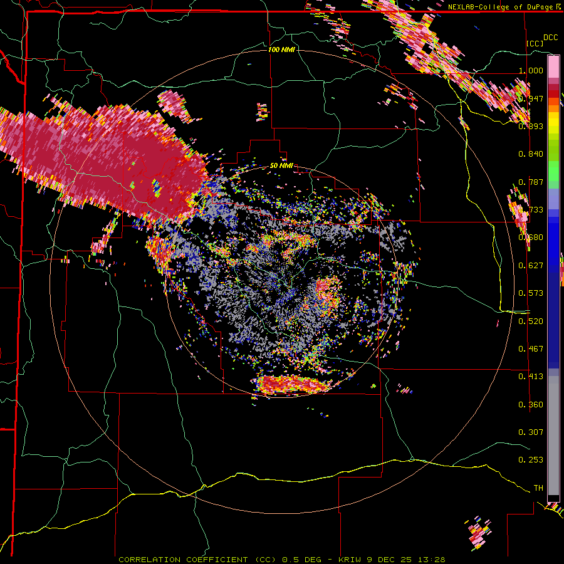Image resolution: width=564 pixels, height=564 pixels.
Task: Select the 0.893 scale value
Action: [531, 126]
